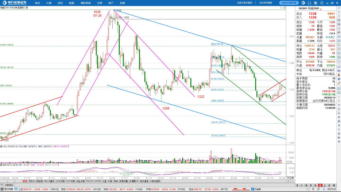Click the MACD indicator settings circle icon
341x192 pixels.
(1, 165)
